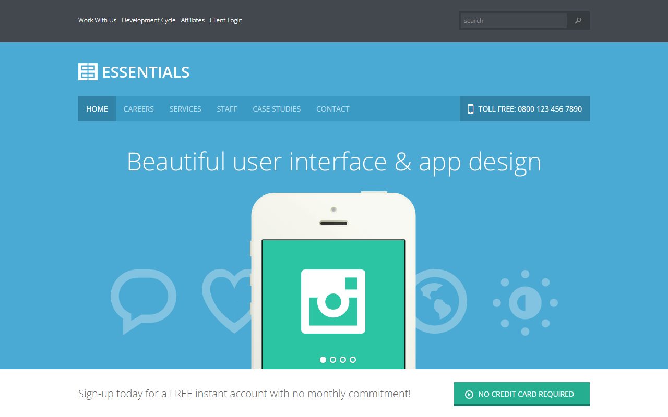This screenshot has width=668, height=417.
Task: Click the search magnifier icon
Action: (x=578, y=21)
